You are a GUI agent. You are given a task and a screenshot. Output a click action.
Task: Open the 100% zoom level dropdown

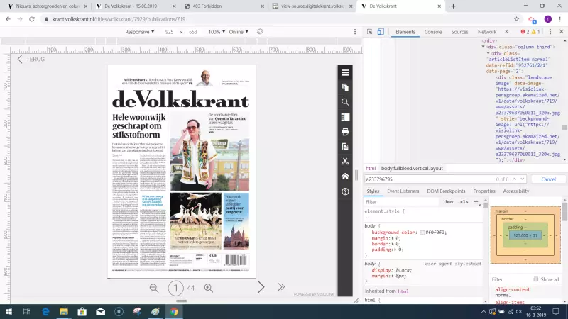click(217, 32)
